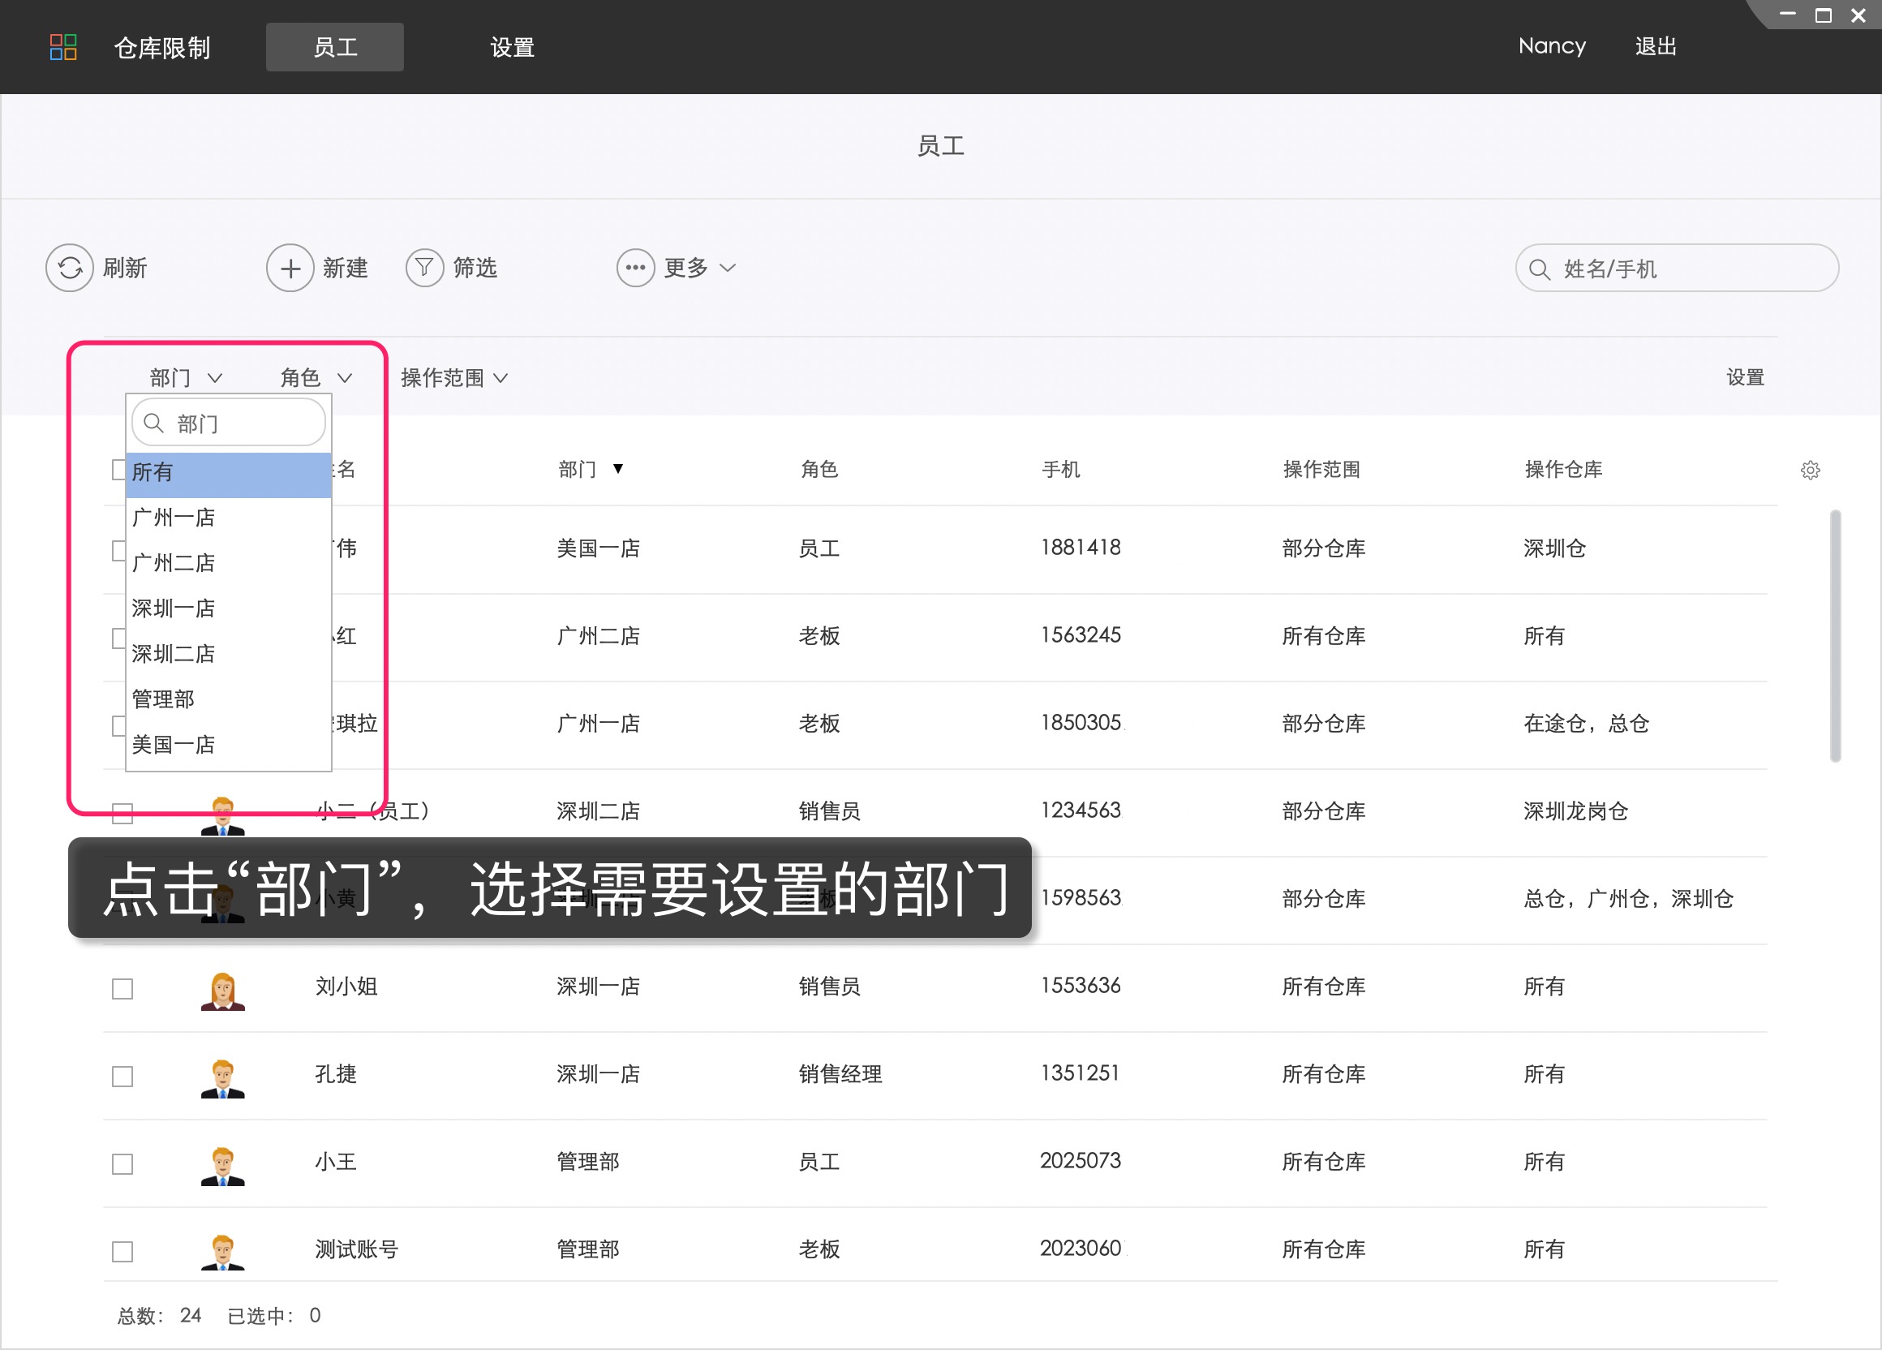The height and width of the screenshot is (1350, 1882).
Task: Open the filter funnel icon
Action: pyautogui.click(x=424, y=267)
